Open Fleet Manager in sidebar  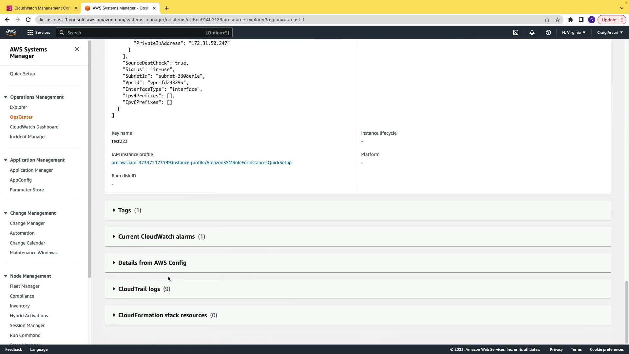(25, 286)
